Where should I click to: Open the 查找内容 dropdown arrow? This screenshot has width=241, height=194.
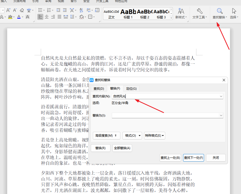click(x=221, y=96)
